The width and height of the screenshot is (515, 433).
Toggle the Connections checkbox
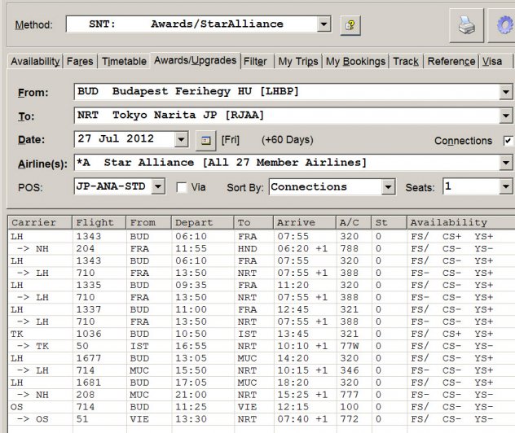tap(508, 141)
